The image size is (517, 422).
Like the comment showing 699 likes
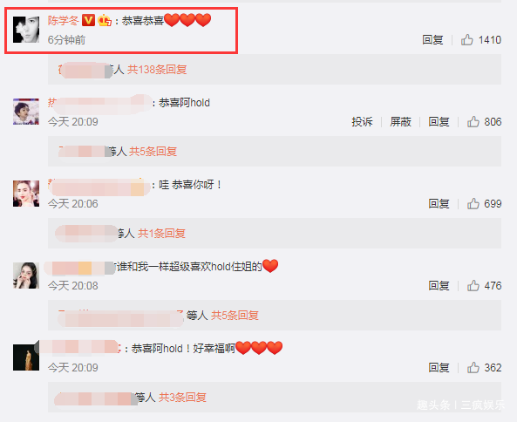tap(473, 203)
